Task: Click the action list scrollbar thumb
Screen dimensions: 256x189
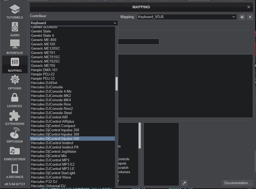Action: (140, 136)
